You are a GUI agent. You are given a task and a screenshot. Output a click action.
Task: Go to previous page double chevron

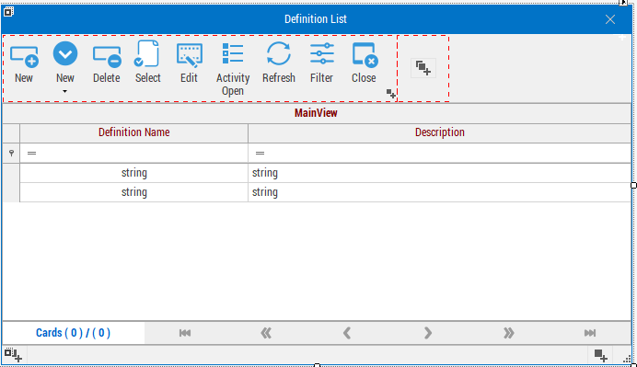(266, 333)
